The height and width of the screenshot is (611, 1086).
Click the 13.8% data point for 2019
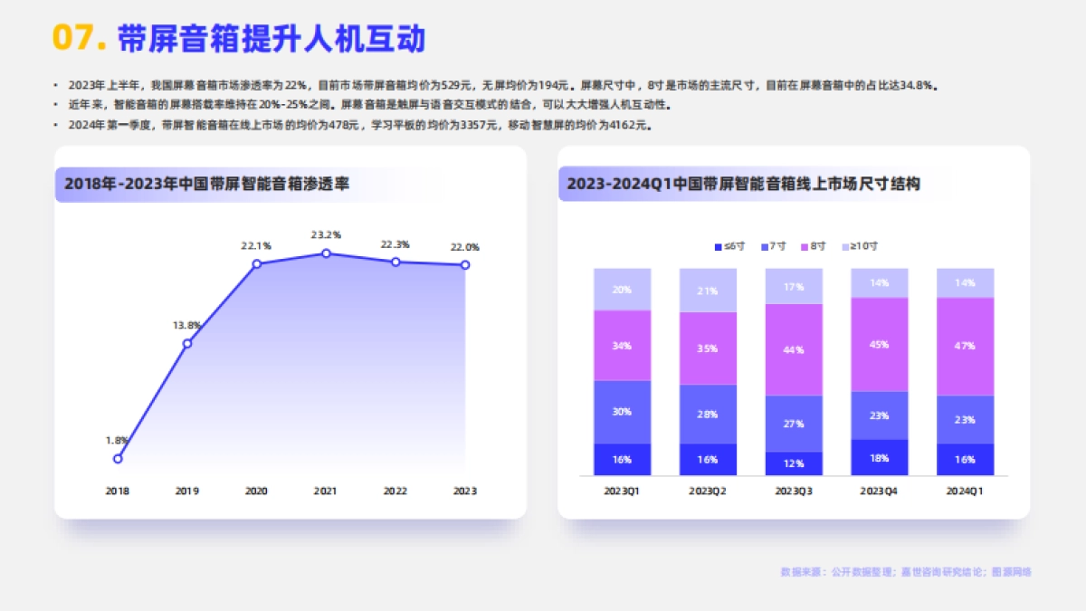tap(186, 342)
